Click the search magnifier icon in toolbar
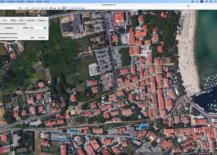This screenshot has height=155, width=217. 20,8
